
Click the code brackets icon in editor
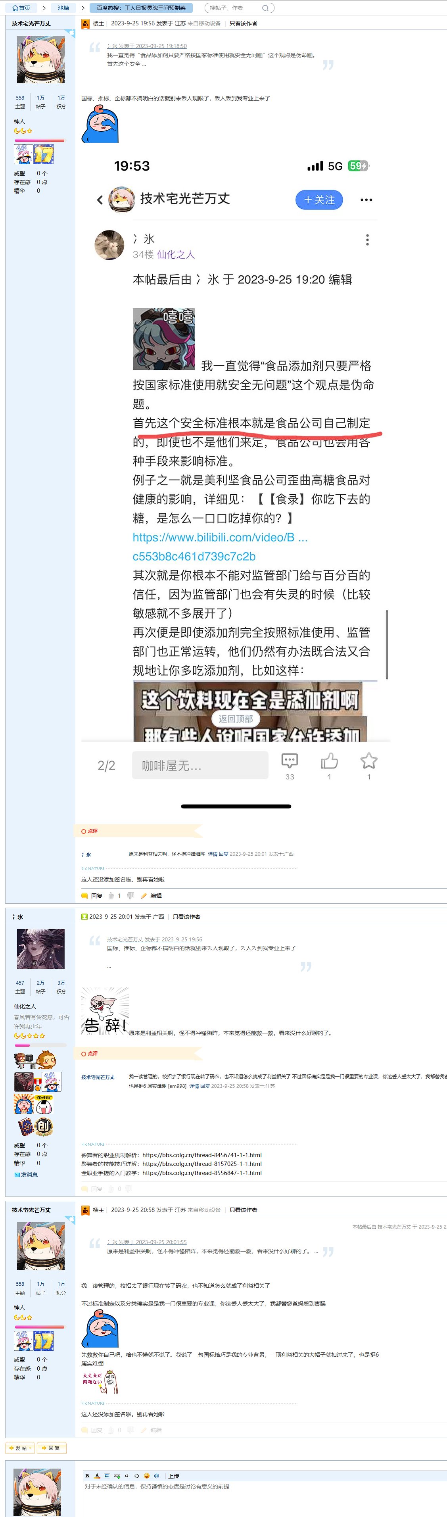tap(136, 1476)
